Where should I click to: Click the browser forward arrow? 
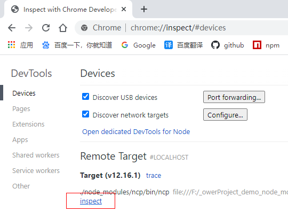click(x=29, y=28)
